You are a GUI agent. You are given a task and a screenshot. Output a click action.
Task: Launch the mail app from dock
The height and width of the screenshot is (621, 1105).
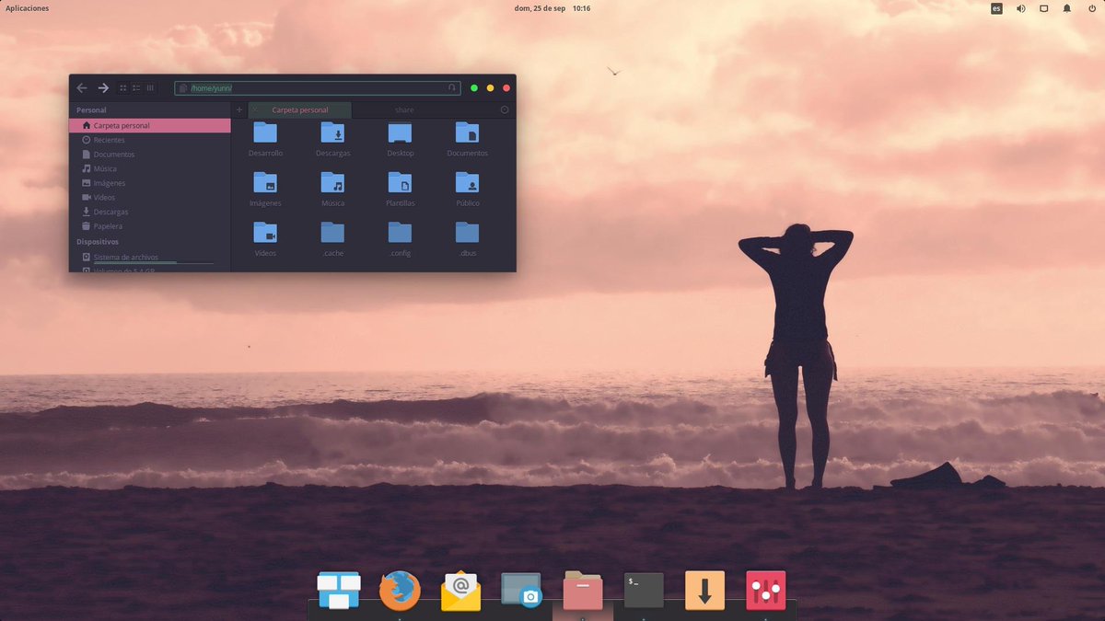click(x=460, y=591)
